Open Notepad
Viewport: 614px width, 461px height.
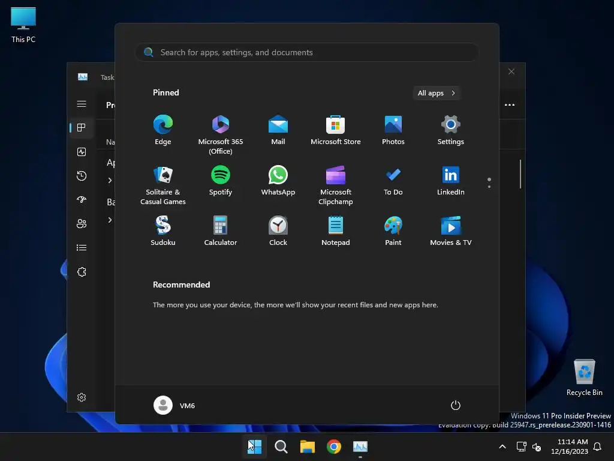point(336,231)
